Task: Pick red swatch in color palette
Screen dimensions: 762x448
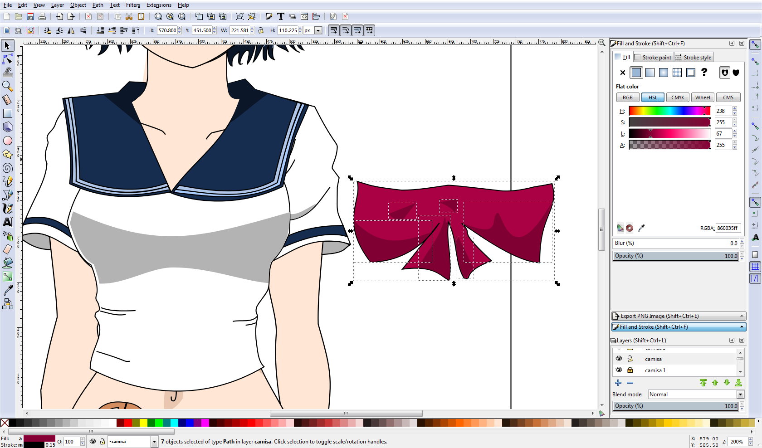Action: pos(128,423)
